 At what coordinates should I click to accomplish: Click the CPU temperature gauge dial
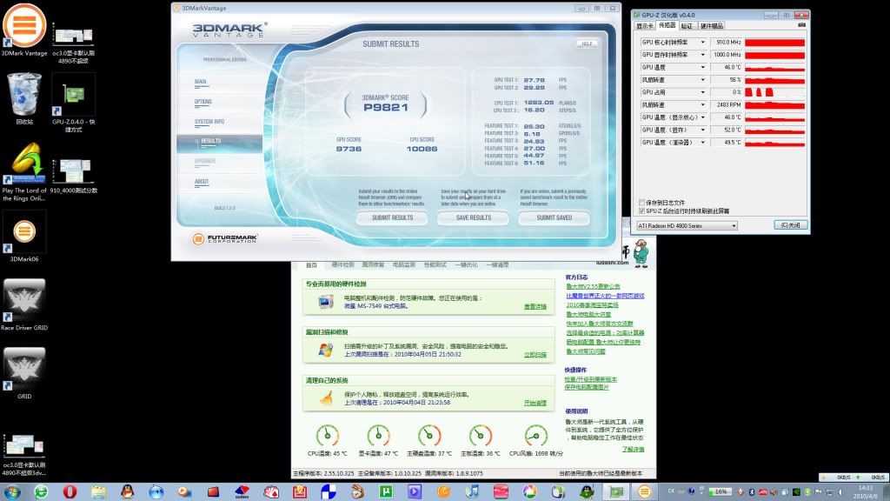[x=327, y=436]
